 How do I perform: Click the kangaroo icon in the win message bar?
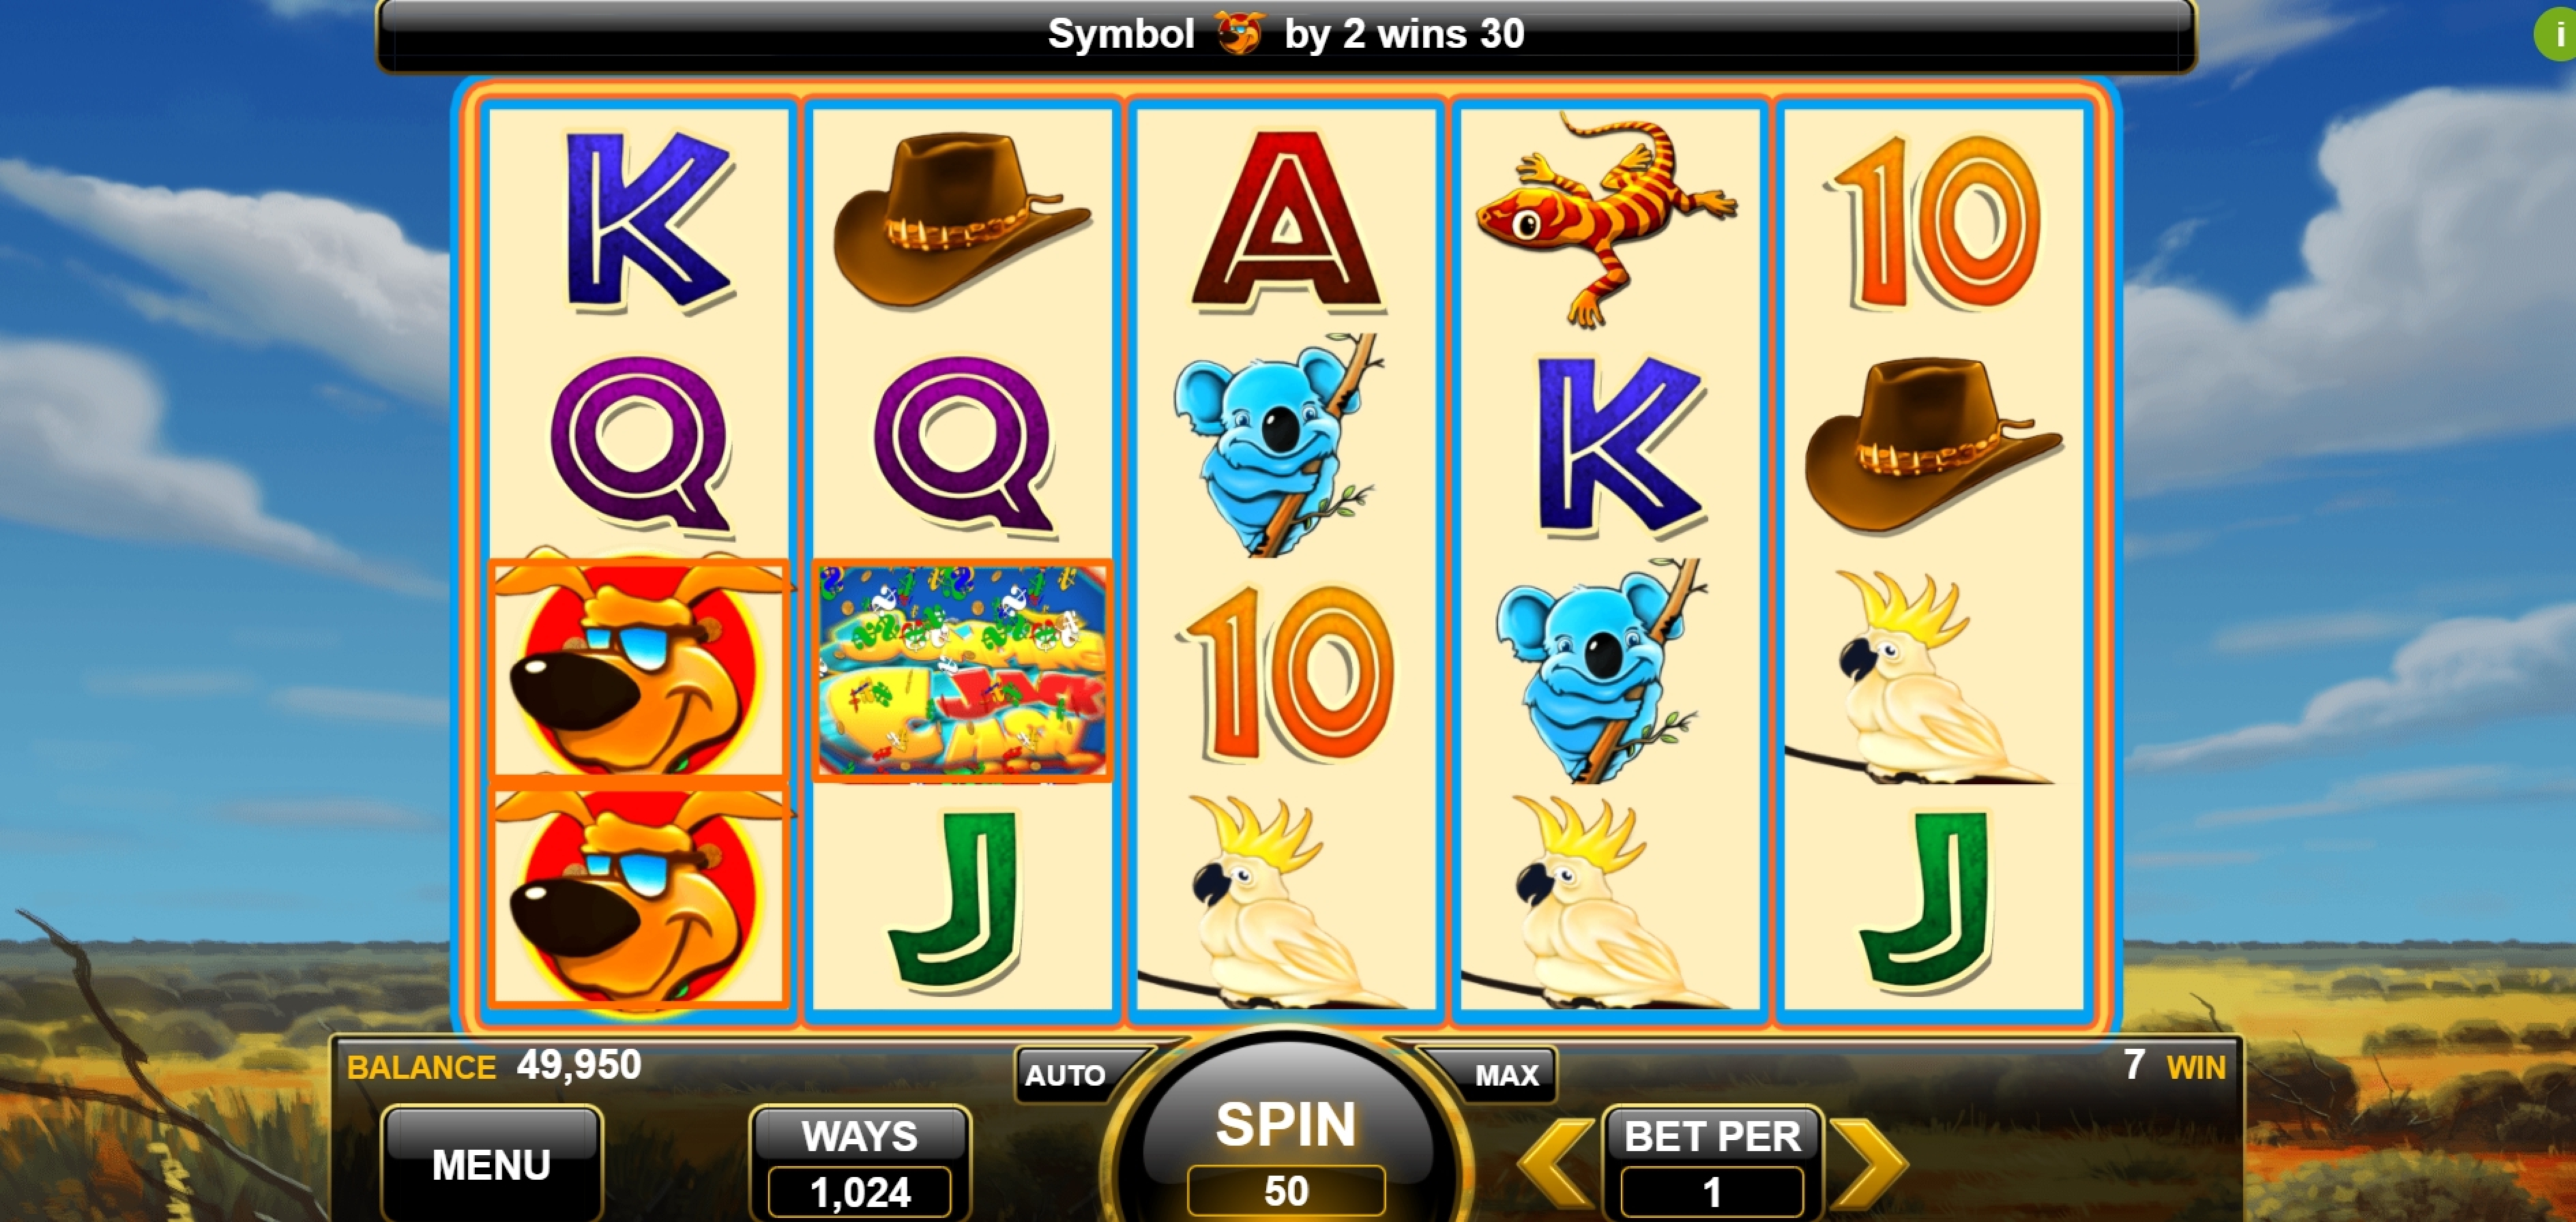click(1240, 33)
